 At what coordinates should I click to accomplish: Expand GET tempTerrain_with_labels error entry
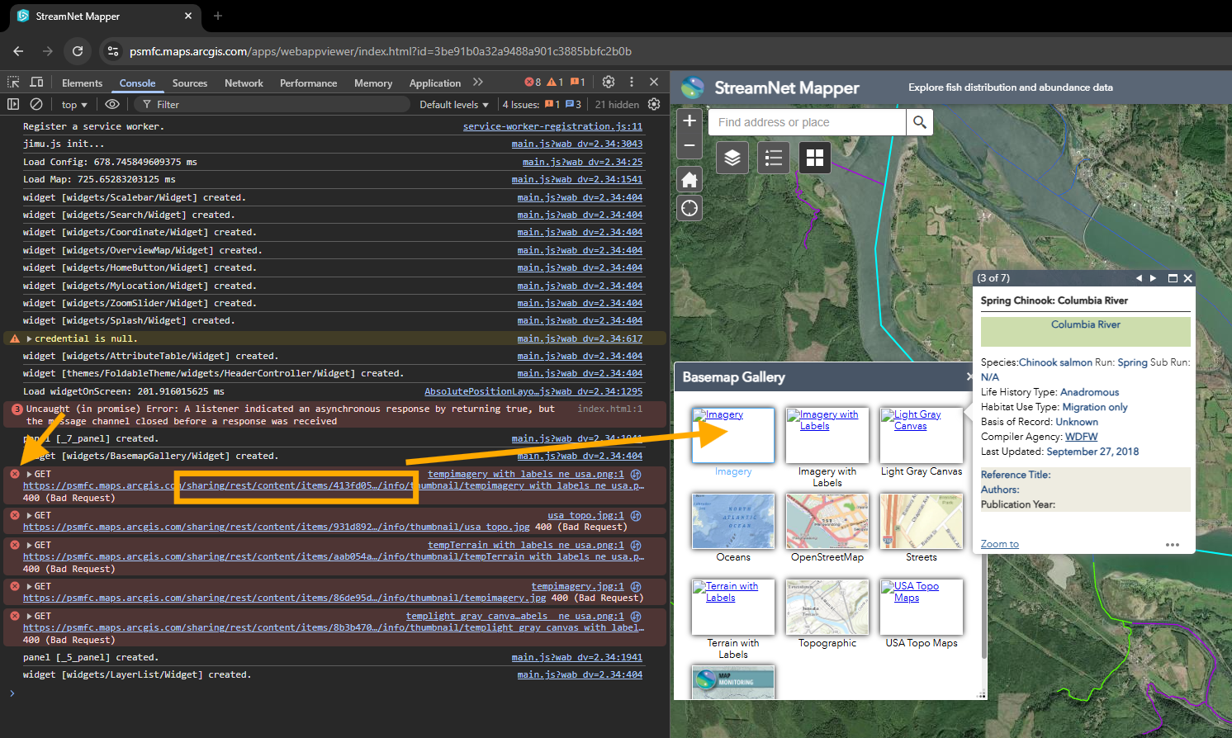tap(30, 545)
